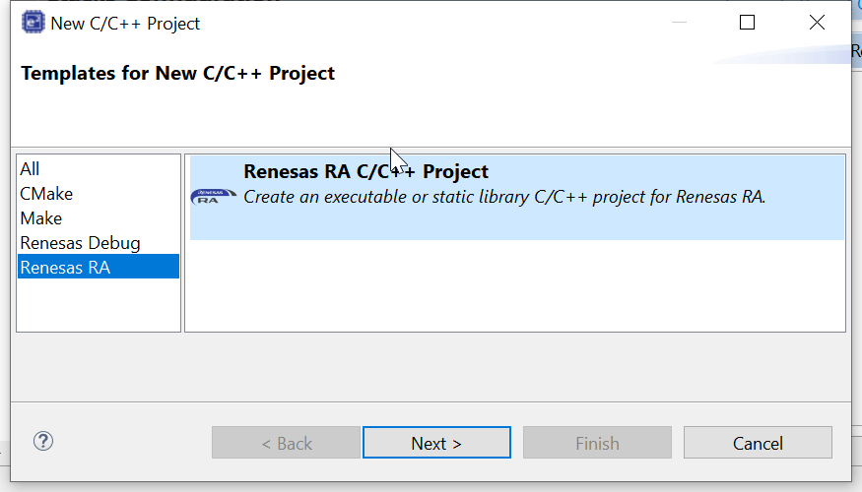The width and height of the screenshot is (862, 492).
Task: Maximize the New C/C++ Project dialog
Action: (747, 23)
